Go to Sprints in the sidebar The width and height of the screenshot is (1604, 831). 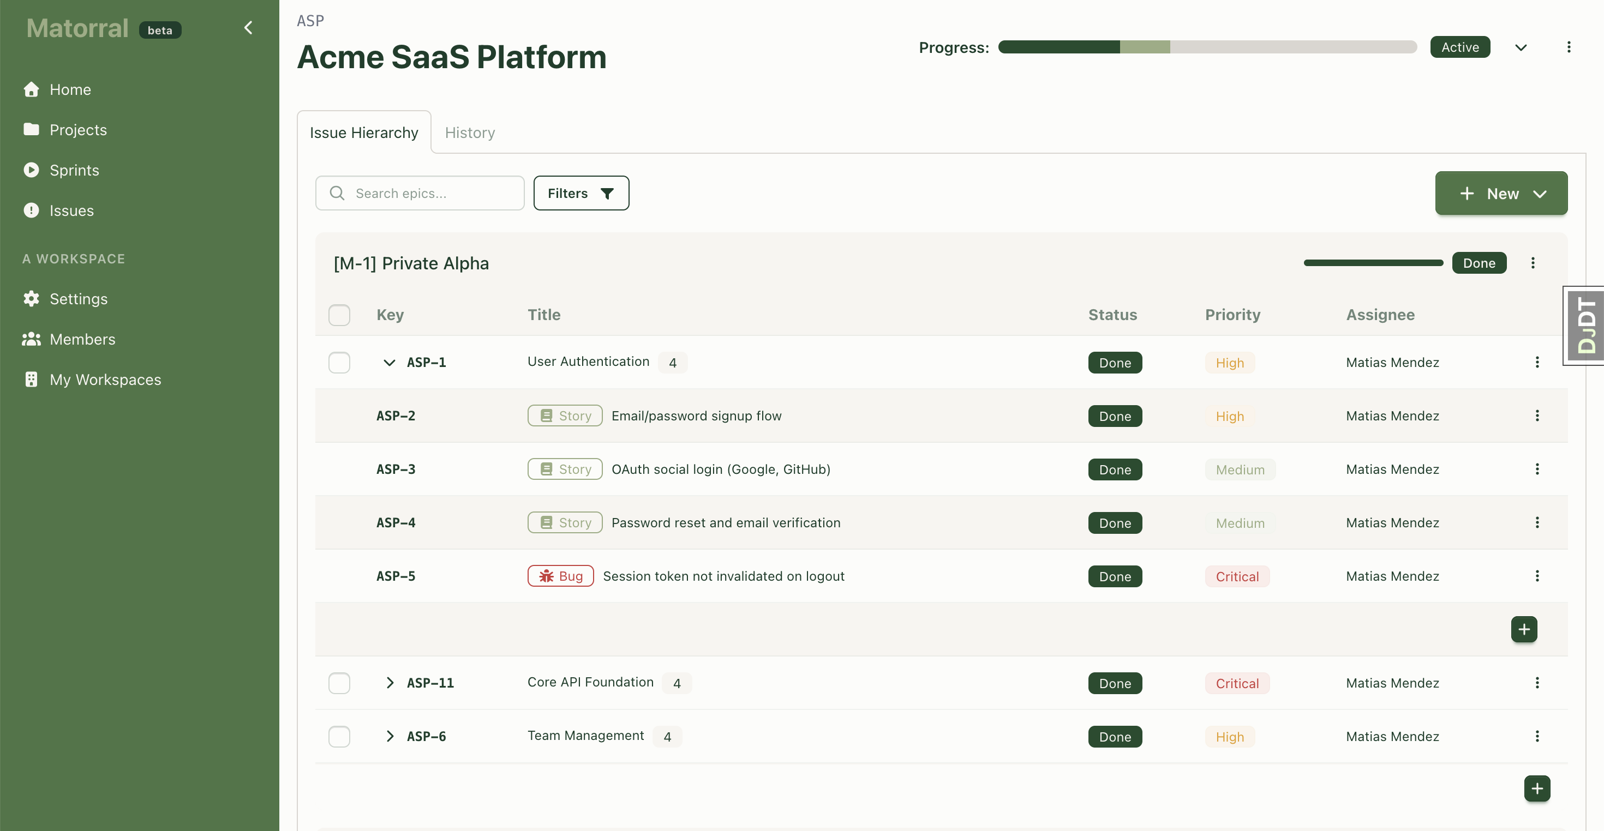click(74, 170)
